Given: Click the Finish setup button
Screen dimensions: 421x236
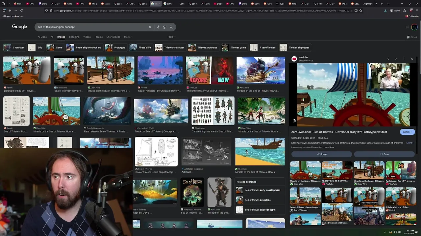Looking at the screenshot, I should point(412,16).
